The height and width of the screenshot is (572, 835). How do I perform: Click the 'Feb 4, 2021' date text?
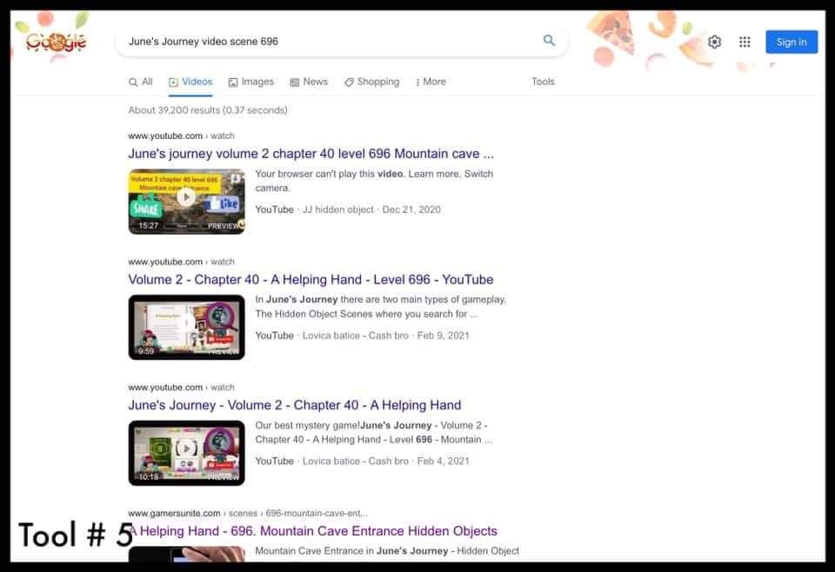pyautogui.click(x=443, y=462)
